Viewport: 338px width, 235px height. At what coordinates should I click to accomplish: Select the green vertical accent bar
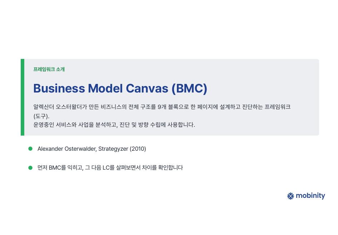click(23, 97)
